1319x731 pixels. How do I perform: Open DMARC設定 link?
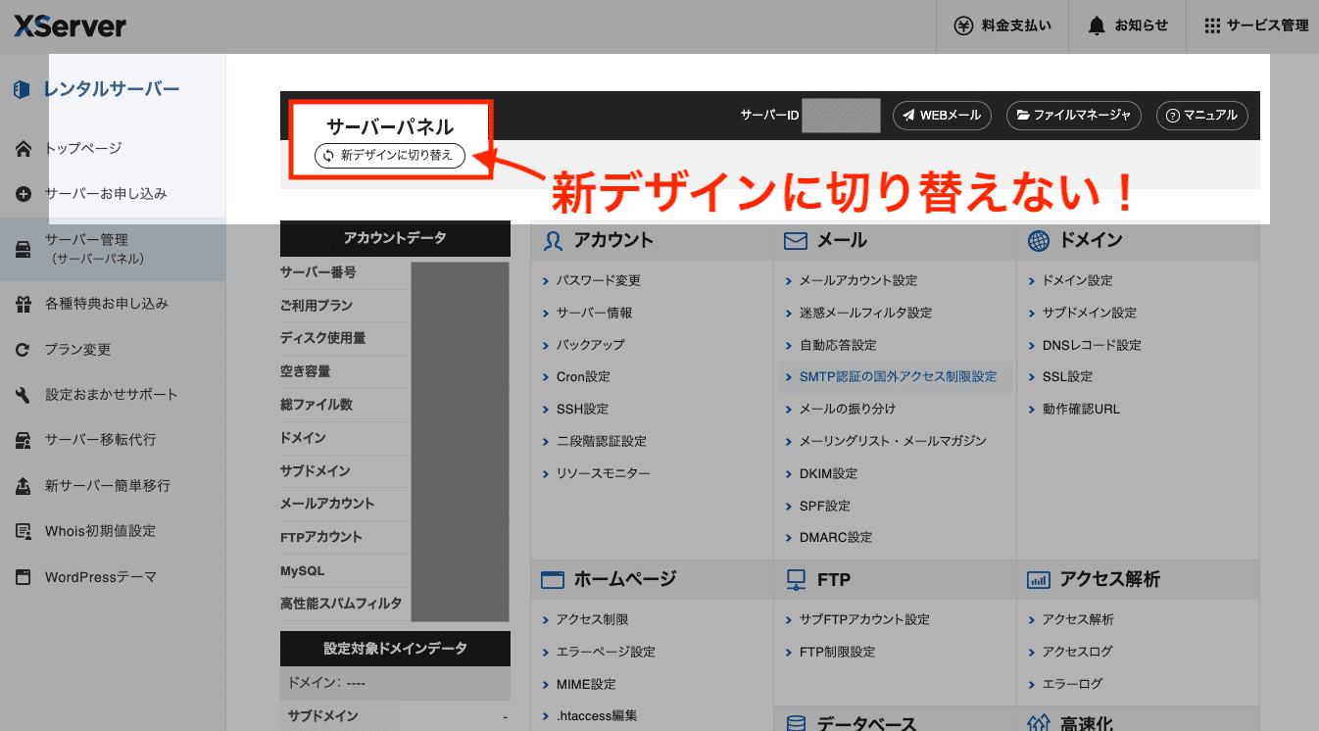835,537
